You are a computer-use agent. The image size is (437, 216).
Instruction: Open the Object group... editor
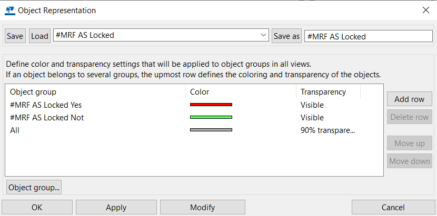click(34, 187)
